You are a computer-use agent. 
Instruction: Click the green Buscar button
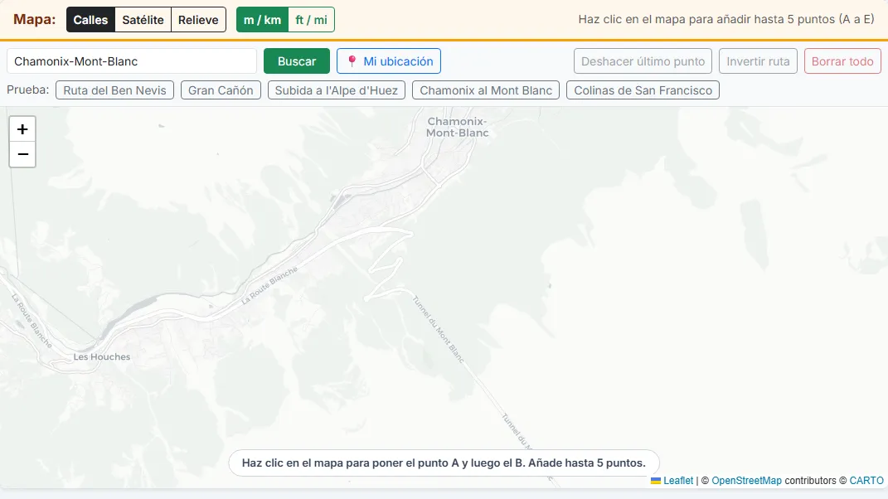point(297,61)
